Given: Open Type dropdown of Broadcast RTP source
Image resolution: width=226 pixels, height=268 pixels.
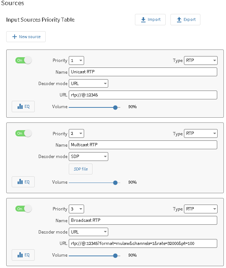Looking at the screenshot, I should click(x=200, y=209).
